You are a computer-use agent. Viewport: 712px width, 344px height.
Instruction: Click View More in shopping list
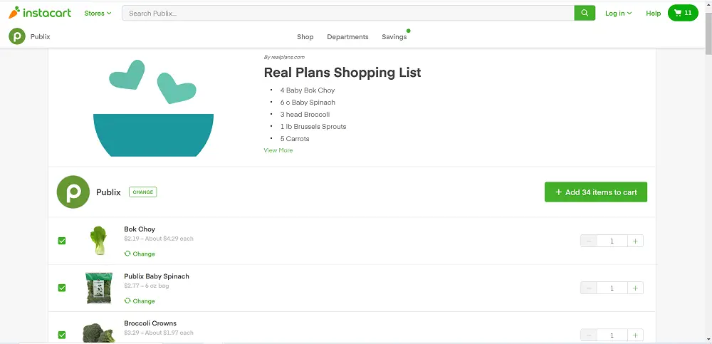click(278, 150)
